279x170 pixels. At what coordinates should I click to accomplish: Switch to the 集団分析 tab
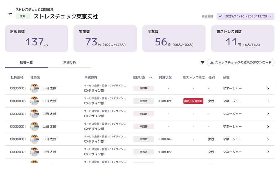[x=70, y=63]
